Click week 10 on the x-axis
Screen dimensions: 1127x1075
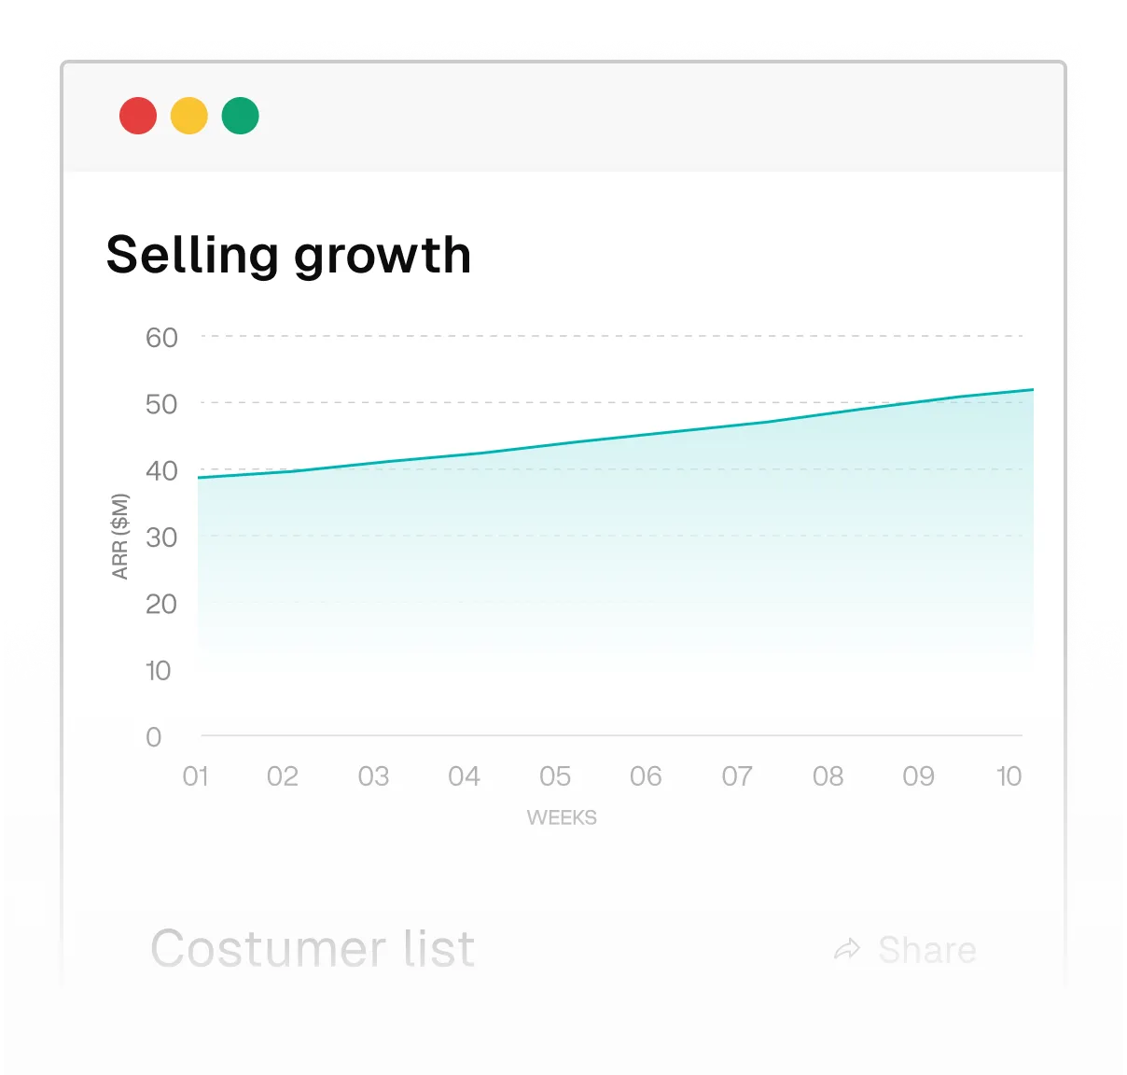click(1009, 776)
